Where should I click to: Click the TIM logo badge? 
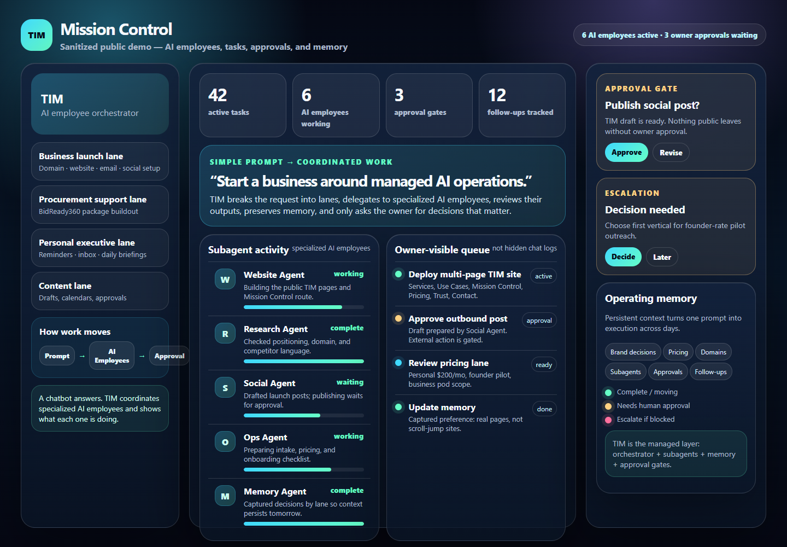37,35
